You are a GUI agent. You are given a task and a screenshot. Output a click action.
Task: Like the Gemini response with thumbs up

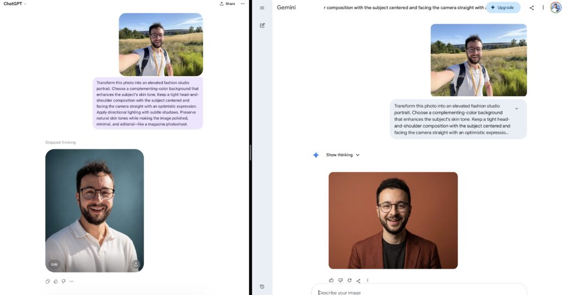[x=331, y=280]
